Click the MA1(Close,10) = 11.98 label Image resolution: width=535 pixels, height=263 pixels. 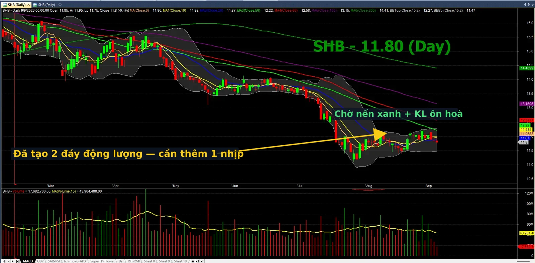[181, 10]
